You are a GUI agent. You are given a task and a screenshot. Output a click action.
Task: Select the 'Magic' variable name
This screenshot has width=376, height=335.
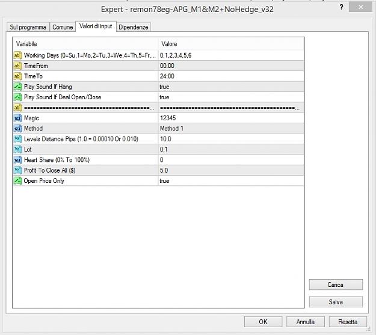(x=31, y=118)
